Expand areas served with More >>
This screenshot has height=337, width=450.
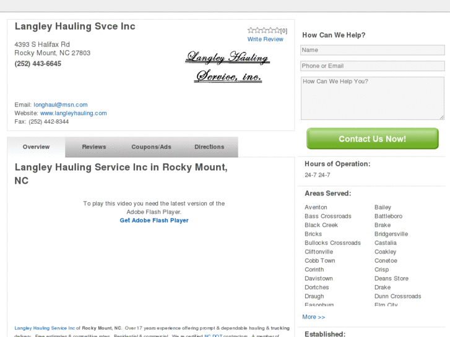[x=313, y=317]
